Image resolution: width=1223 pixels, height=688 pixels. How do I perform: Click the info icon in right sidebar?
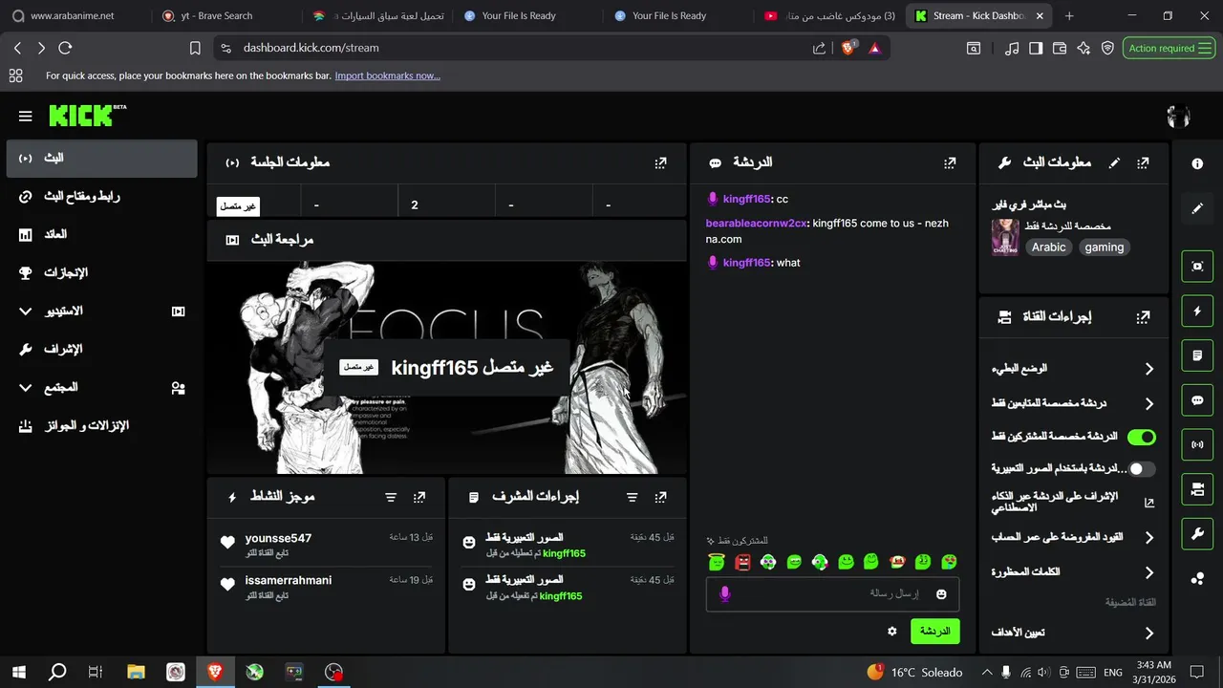pos(1197,163)
